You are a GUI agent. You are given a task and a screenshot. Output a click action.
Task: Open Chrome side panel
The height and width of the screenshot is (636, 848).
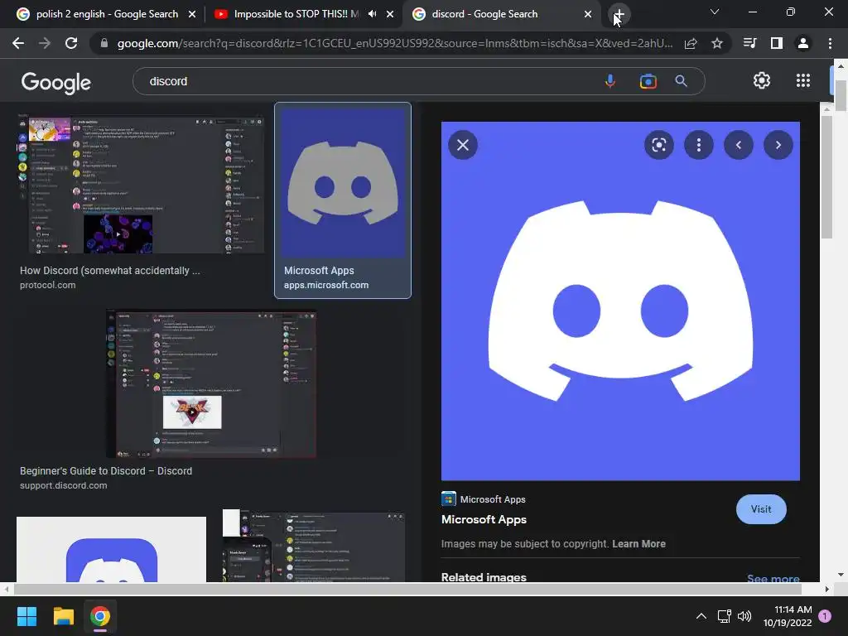777,43
